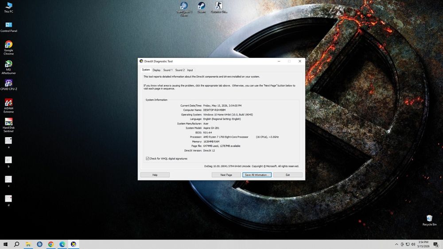The height and width of the screenshot is (249, 443).
Task: Open the Windows Start menu
Action: (x=5, y=244)
